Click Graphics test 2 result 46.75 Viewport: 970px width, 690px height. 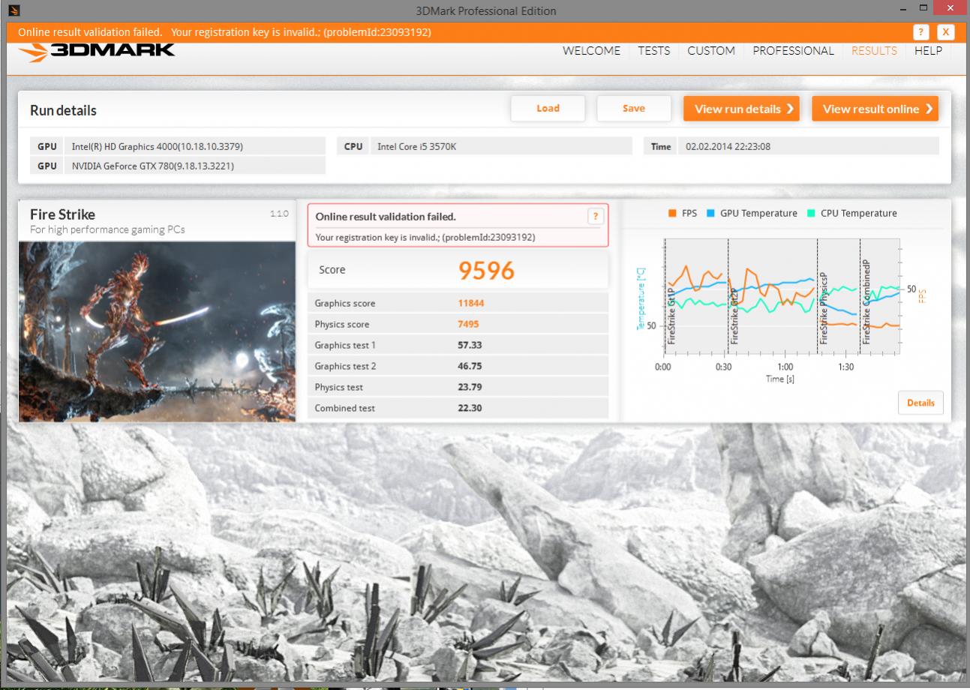click(470, 366)
